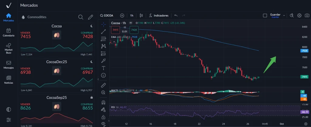Expand the Guardar layout dropdown arrow
Image resolution: width=311 pixels, height=127 pixels.
284,15
